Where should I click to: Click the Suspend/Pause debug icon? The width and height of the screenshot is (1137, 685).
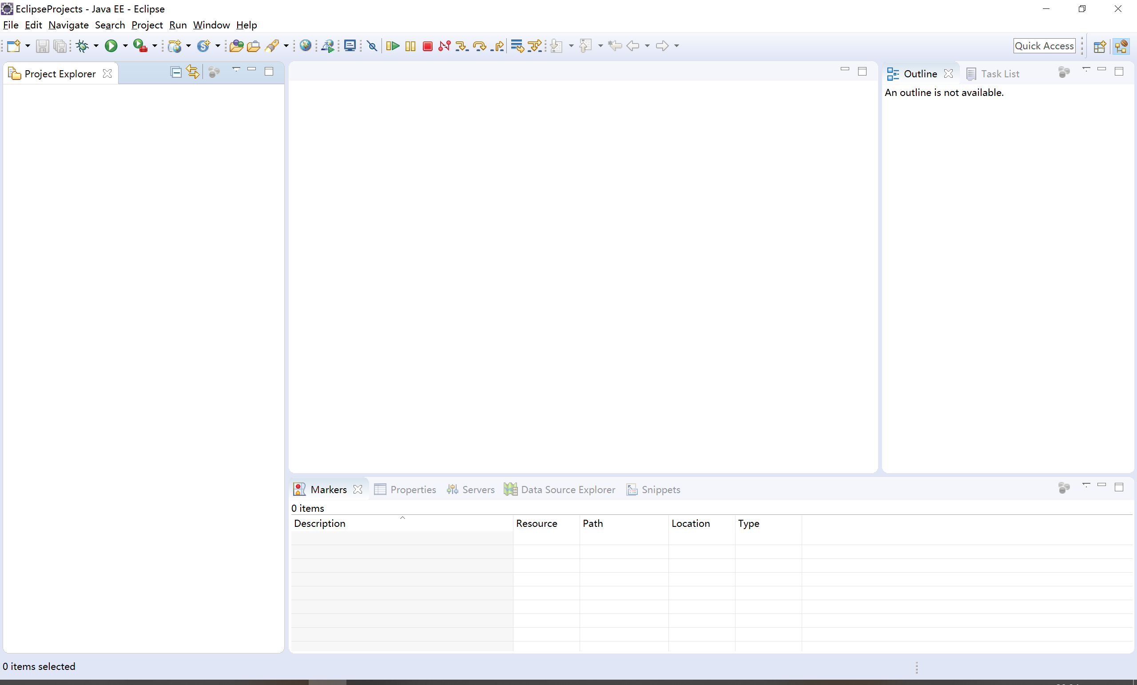(x=410, y=45)
